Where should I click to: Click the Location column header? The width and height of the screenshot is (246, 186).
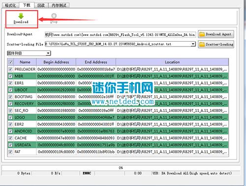click(172, 62)
